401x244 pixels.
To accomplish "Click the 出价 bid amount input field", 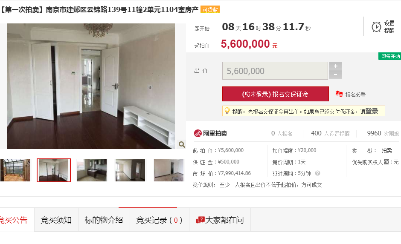I will pos(275,71).
